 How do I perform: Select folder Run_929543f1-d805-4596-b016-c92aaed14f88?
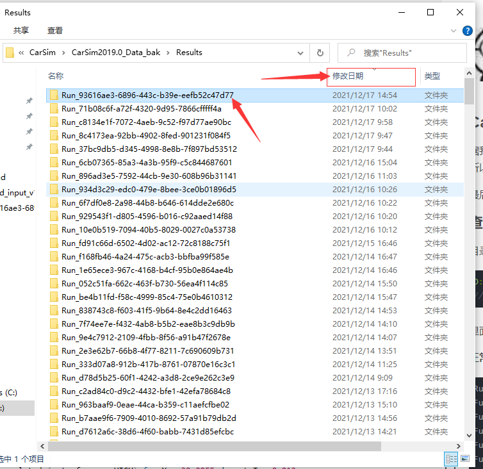point(255,217)
